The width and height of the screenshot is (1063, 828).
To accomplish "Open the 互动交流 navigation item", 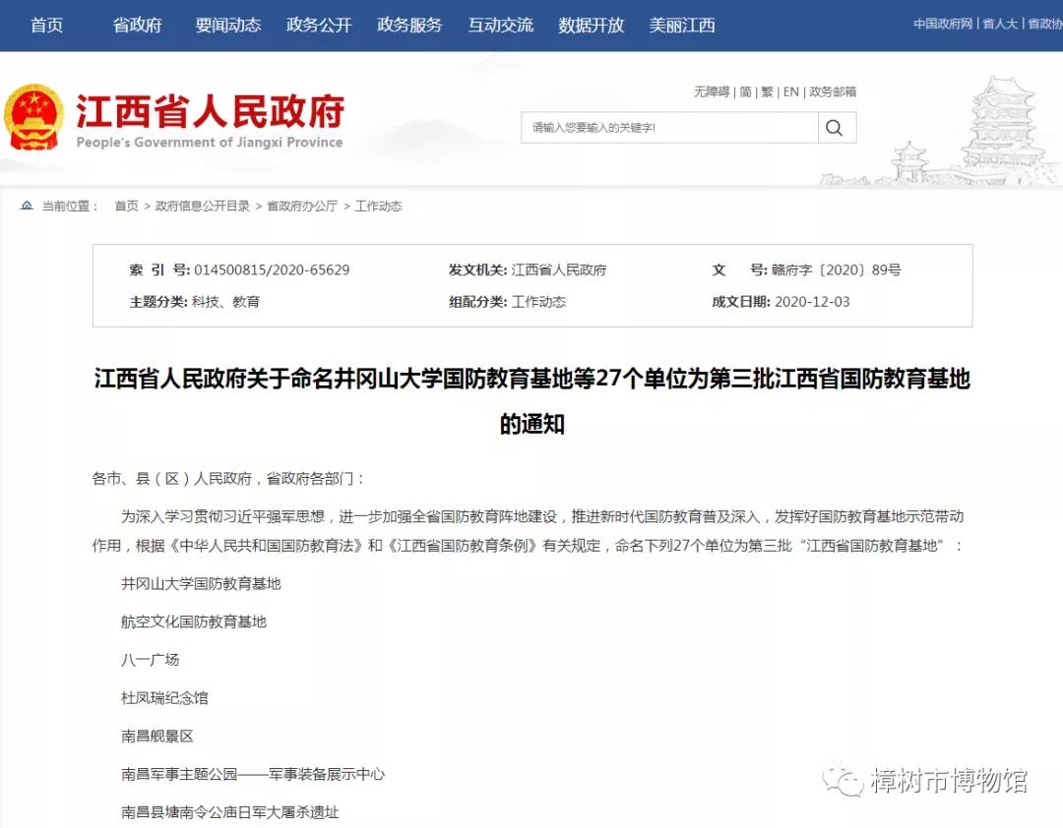I will tap(500, 26).
